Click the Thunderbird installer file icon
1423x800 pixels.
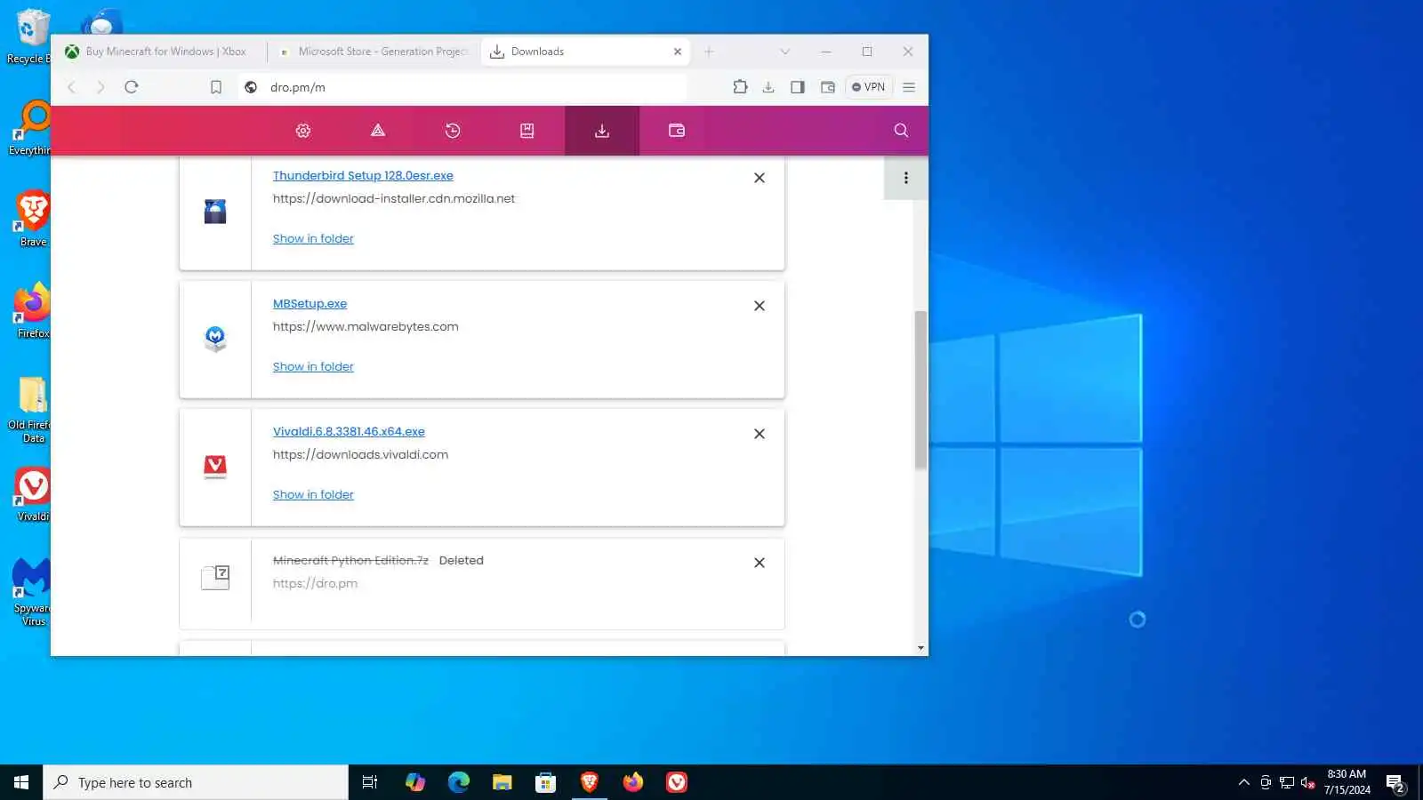[x=215, y=212]
